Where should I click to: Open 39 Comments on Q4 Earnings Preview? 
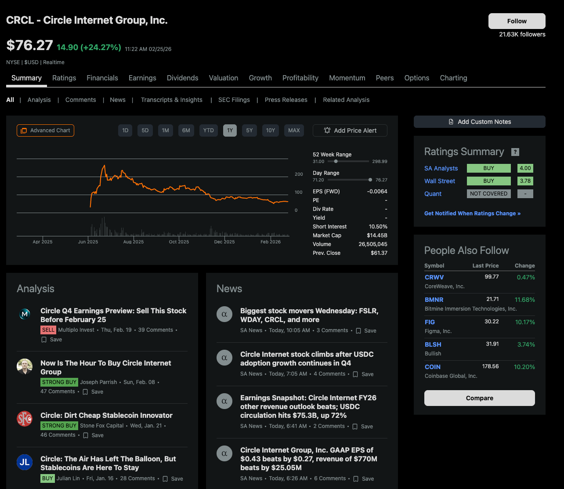[156, 330]
